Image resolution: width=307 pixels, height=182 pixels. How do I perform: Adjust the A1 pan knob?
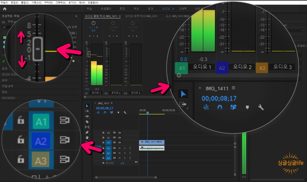coord(93,23)
